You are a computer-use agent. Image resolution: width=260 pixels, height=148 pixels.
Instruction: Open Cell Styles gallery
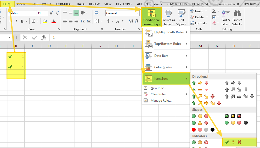(x=181, y=17)
